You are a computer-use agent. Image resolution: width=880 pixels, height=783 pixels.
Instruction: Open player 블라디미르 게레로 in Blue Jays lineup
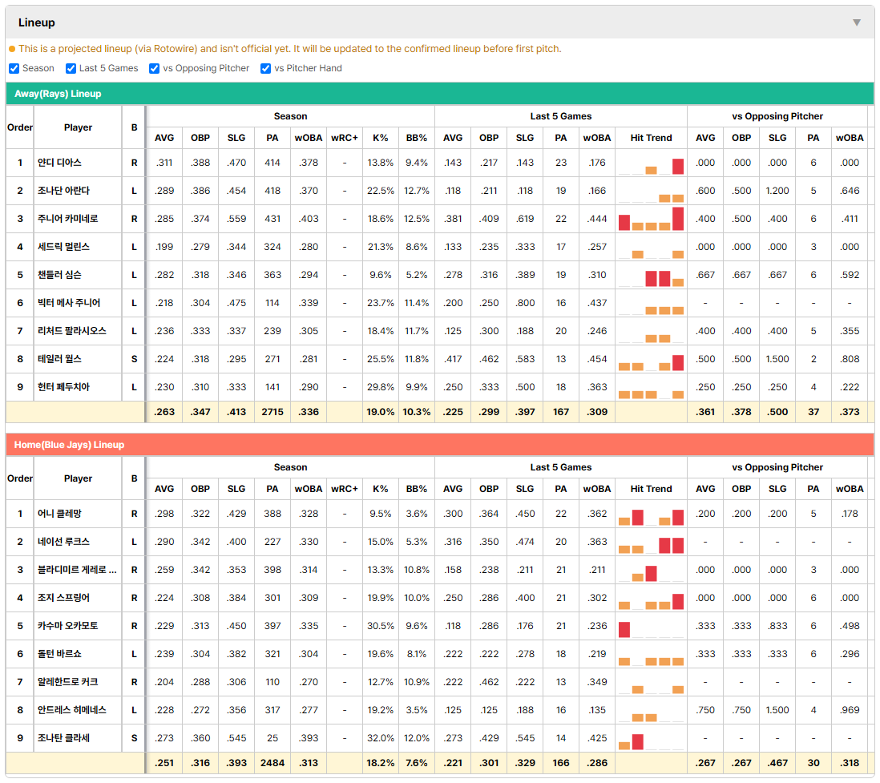tap(77, 570)
